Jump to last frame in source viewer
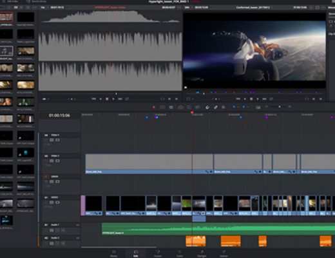The image size is (335, 258). point(120,99)
